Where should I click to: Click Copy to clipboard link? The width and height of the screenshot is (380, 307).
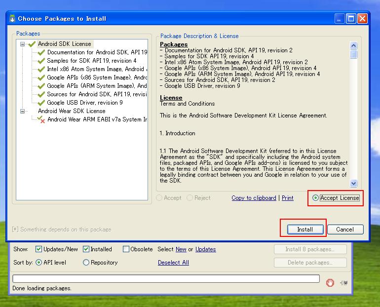point(254,198)
